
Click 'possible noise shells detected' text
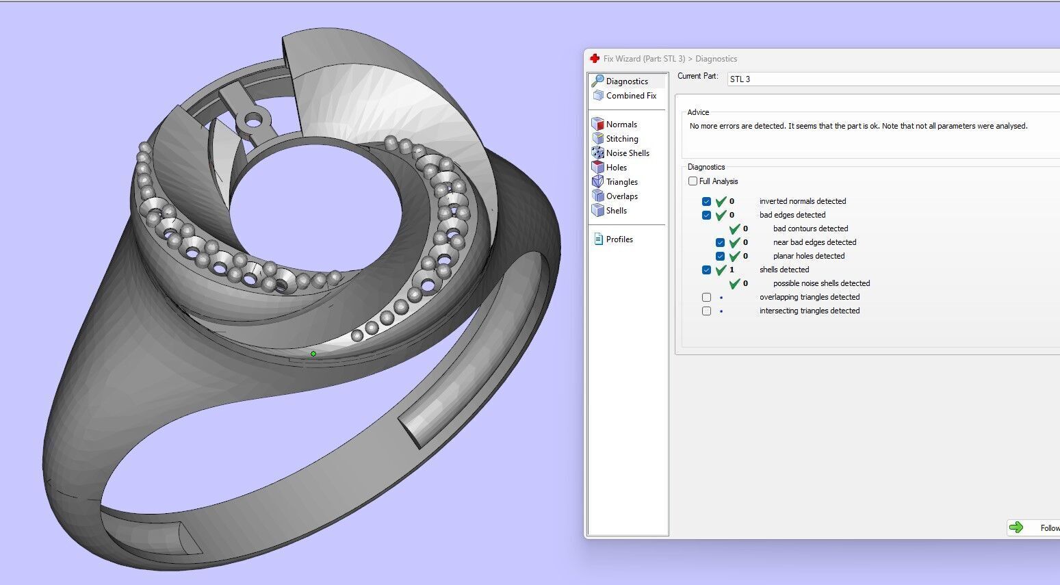pyautogui.click(x=822, y=283)
